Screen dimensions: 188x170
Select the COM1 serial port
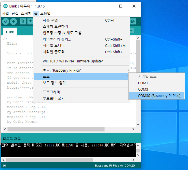pos(157,83)
